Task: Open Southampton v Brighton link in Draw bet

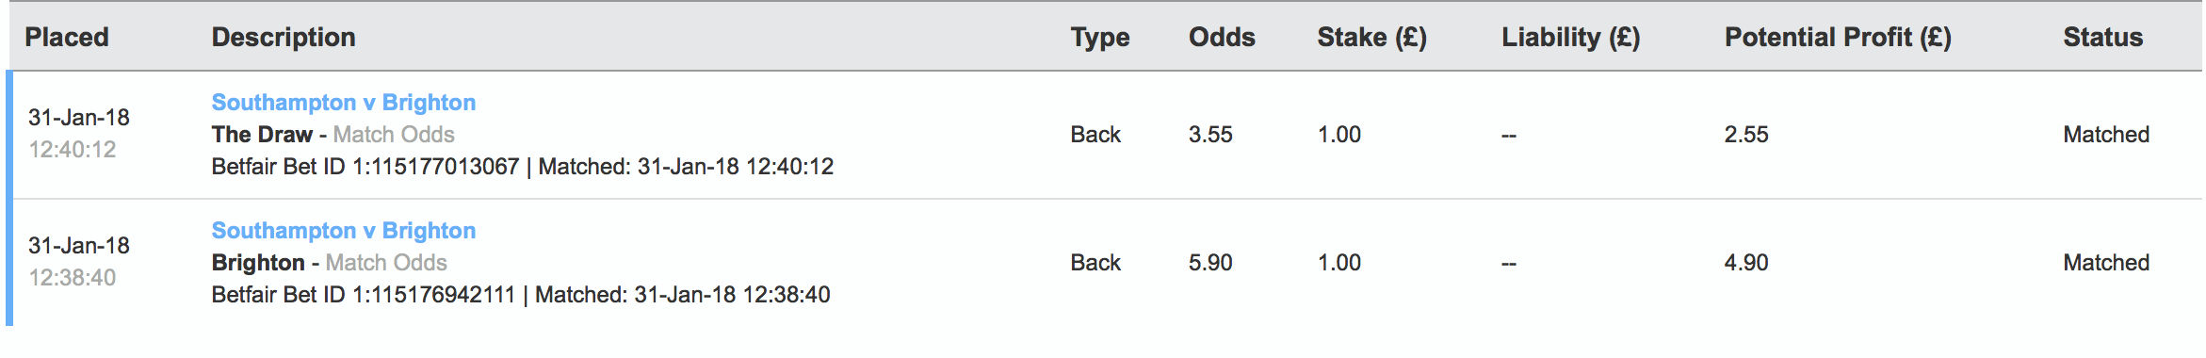Action: 344,103
